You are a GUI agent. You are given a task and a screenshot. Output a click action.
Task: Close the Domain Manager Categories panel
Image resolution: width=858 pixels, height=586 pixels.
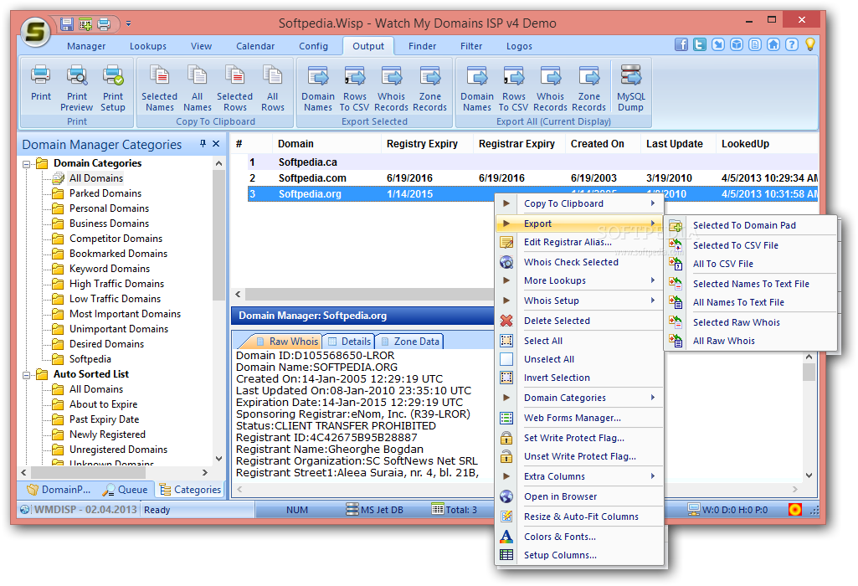coord(216,143)
